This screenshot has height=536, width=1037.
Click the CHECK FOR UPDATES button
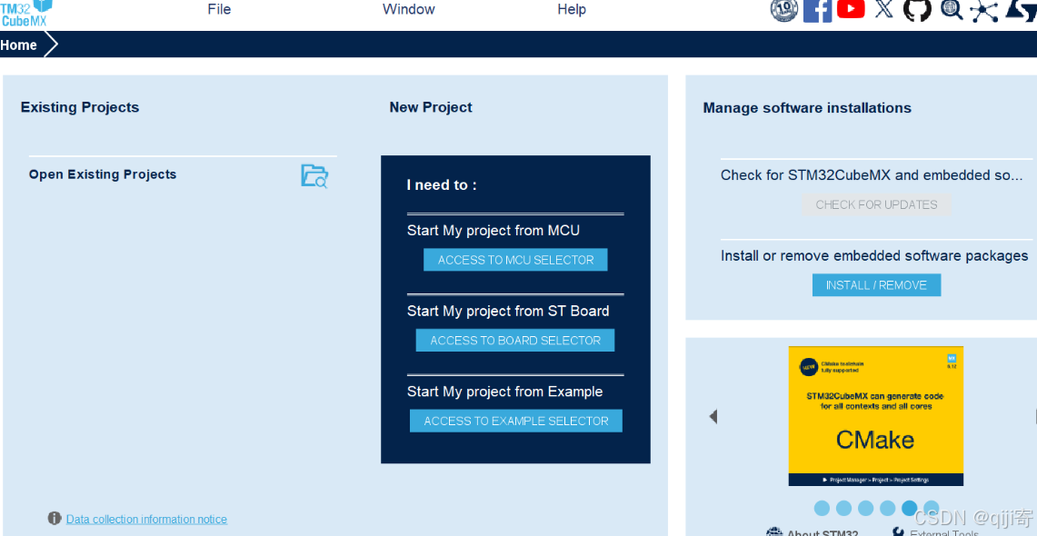pyautogui.click(x=876, y=204)
